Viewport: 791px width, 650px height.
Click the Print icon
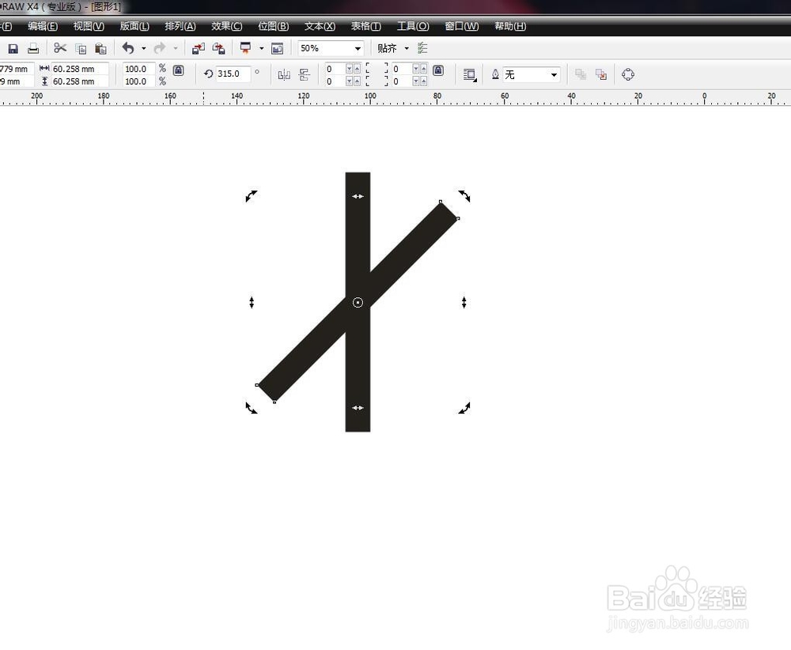coord(33,48)
